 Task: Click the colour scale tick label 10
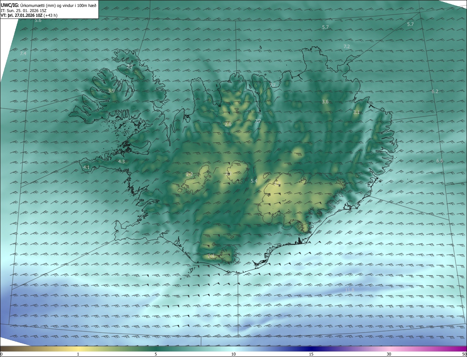(233, 354)
